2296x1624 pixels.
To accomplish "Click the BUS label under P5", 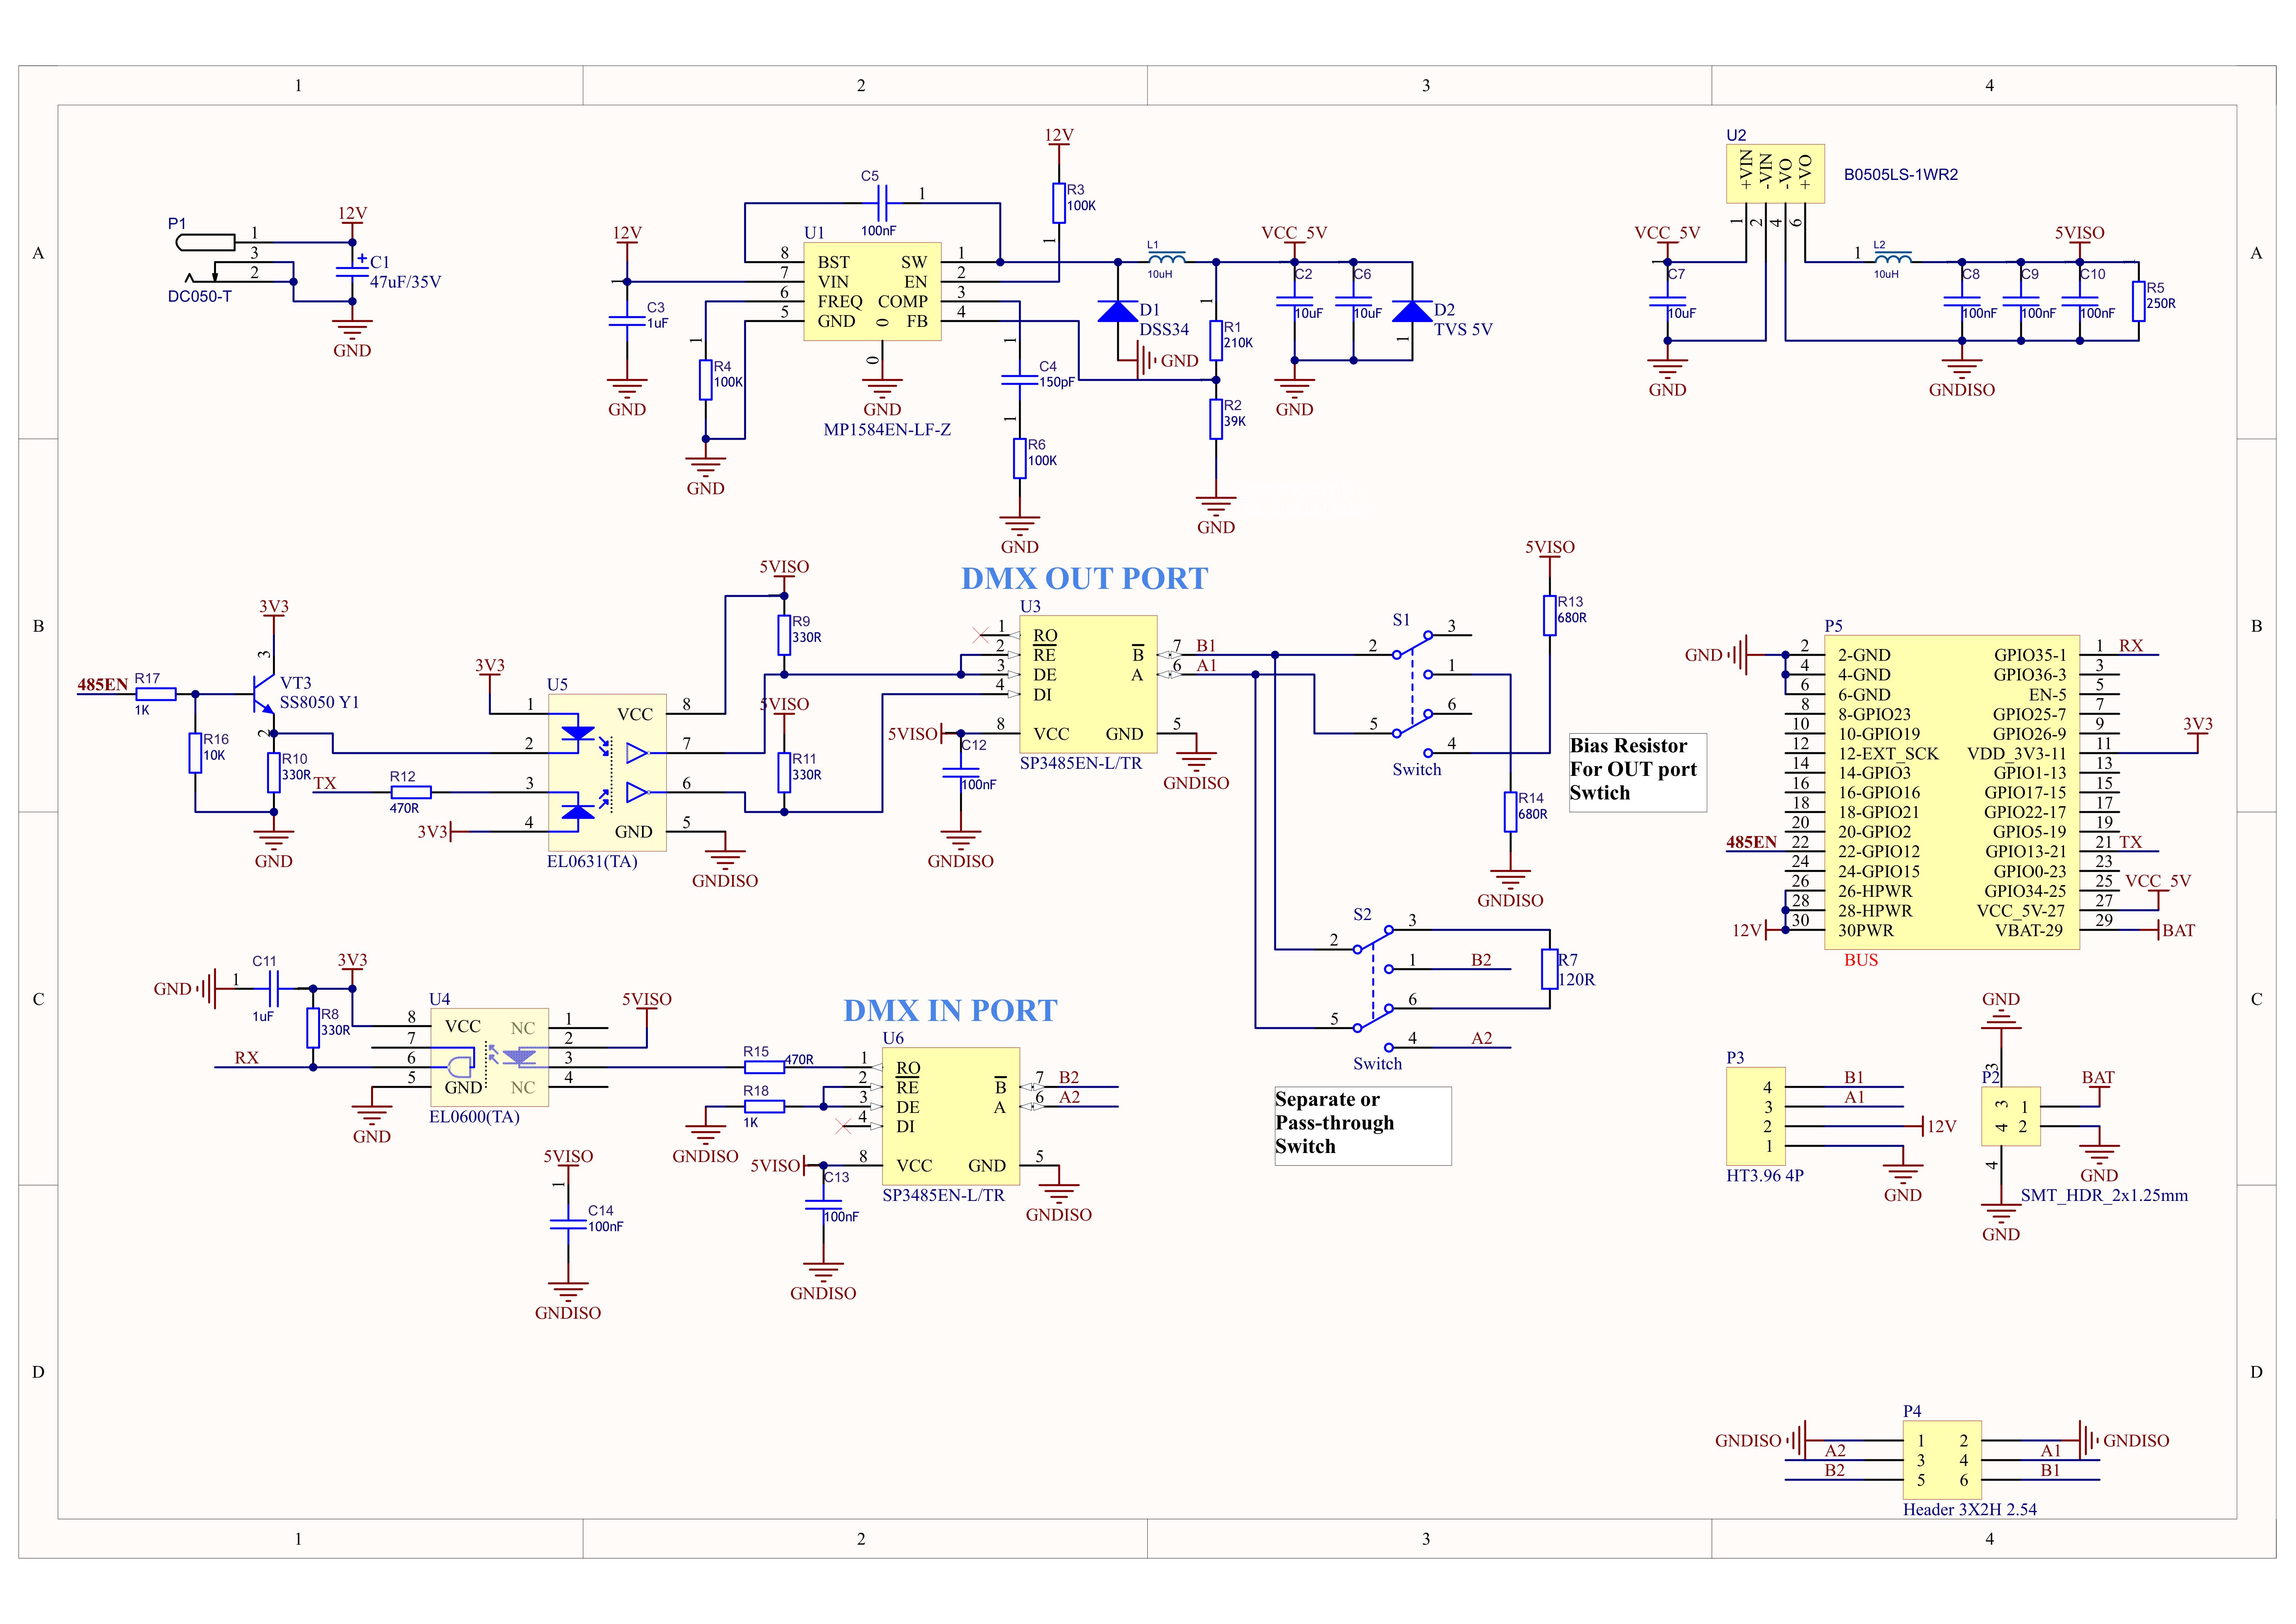I will [1861, 960].
